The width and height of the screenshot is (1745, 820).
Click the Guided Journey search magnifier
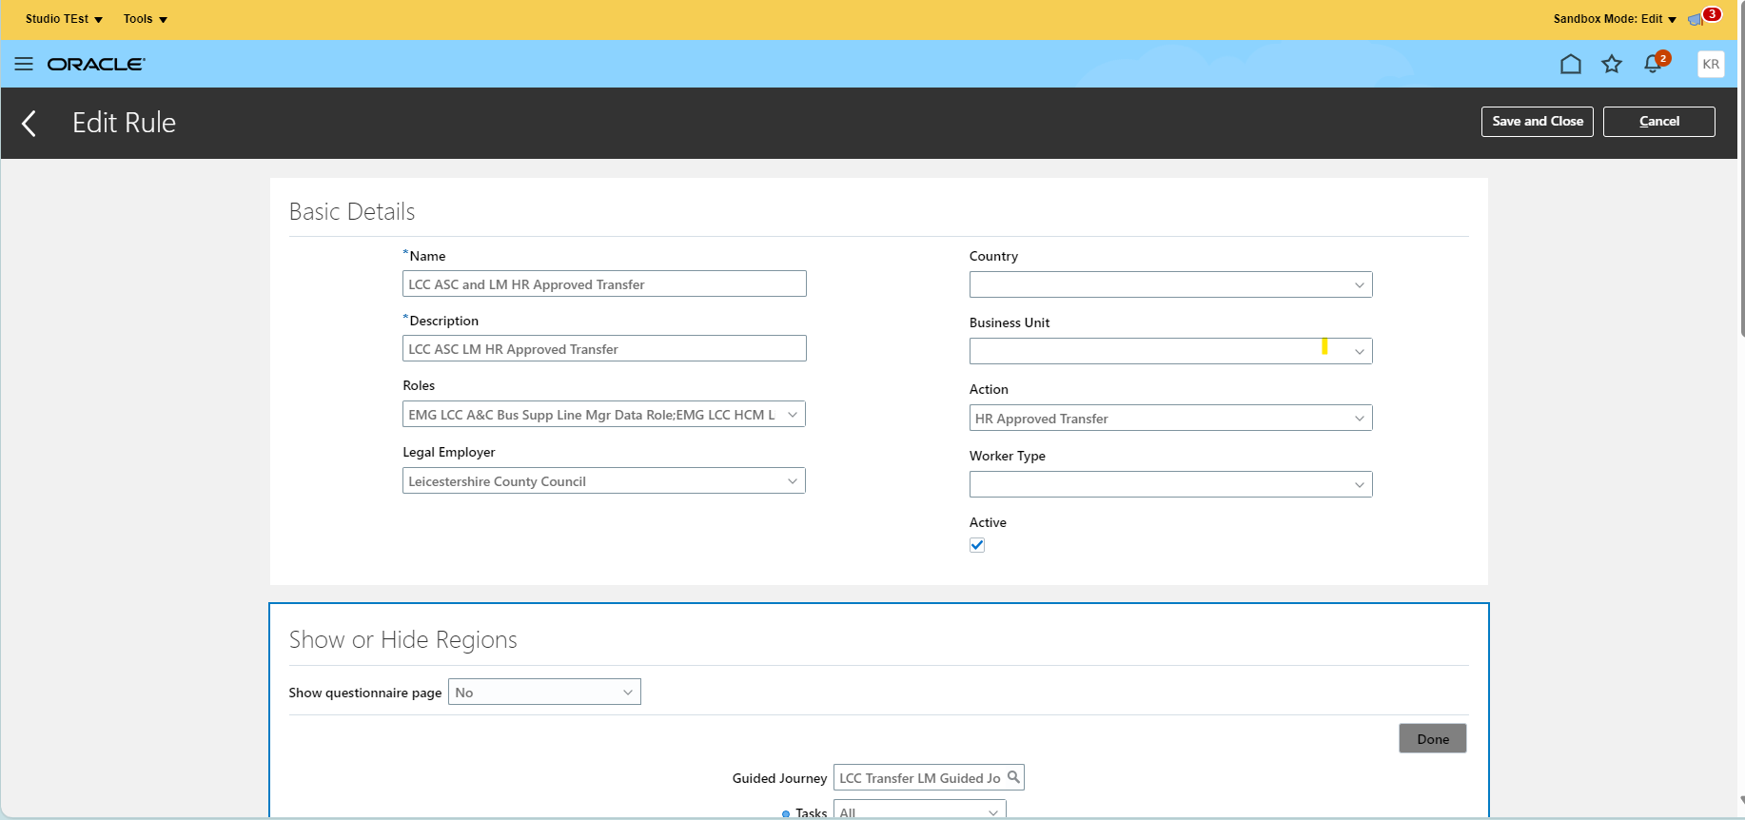pos(1014,777)
